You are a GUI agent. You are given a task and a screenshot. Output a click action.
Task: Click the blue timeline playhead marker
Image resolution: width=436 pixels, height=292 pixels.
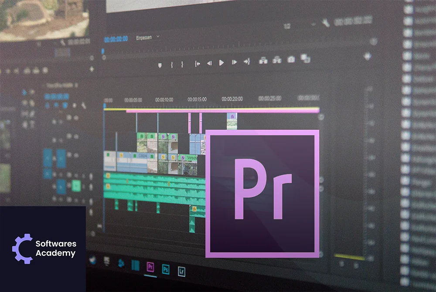pyautogui.click(x=105, y=106)
